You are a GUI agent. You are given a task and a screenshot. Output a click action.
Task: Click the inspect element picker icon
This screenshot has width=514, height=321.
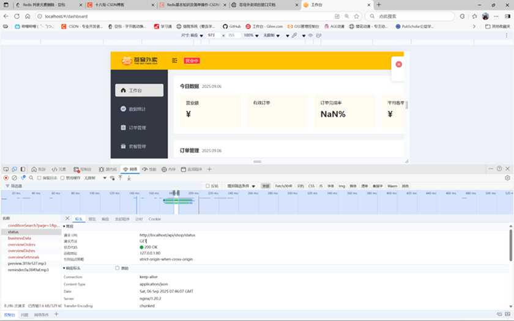pos(6,169)
